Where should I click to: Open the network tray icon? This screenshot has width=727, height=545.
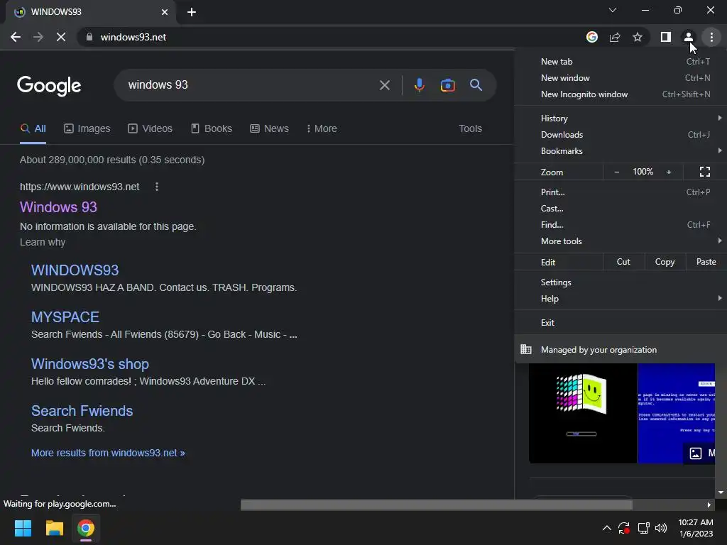coord(643,528)
